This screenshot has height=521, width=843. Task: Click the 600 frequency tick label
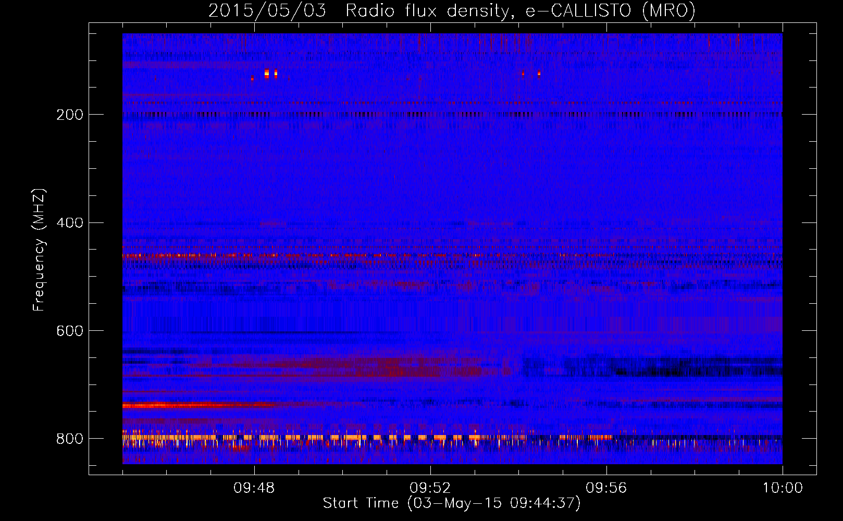pos(69,331)
